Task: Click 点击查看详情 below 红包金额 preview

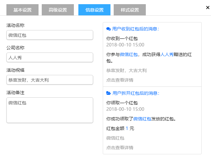Action: tap(120, 148)
